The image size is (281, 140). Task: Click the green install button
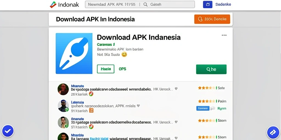tap(211, 69)
